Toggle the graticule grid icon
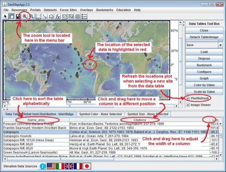The image size is (226, 172). tap(78, 16)
